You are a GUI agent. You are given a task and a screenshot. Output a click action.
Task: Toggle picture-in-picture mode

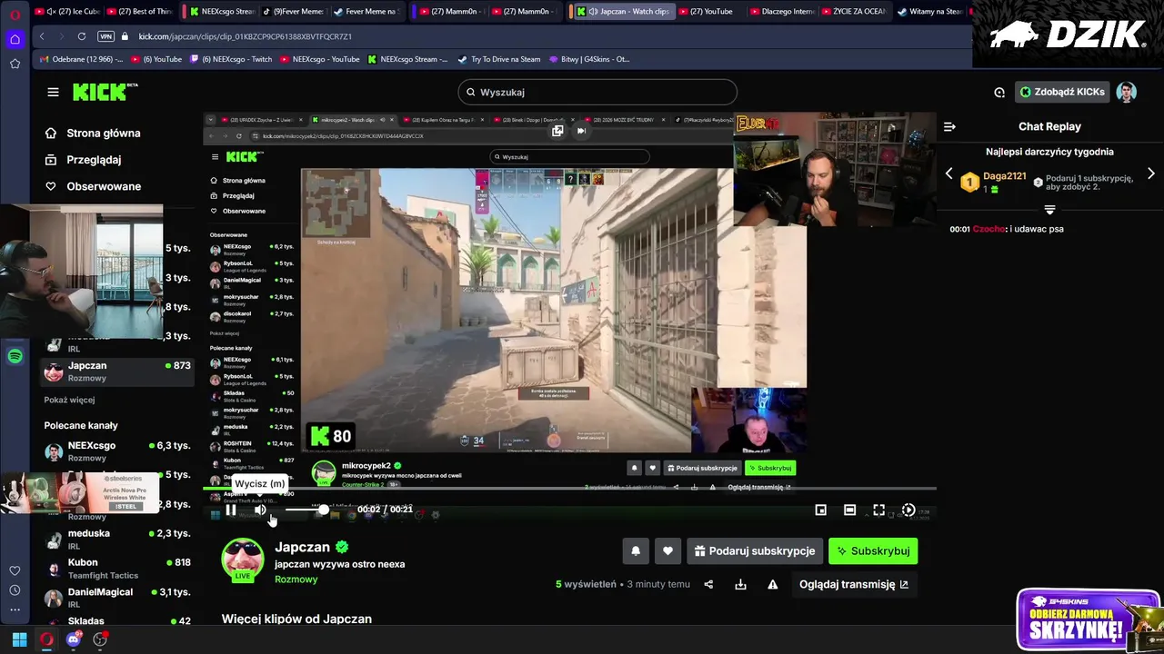click(x=820, y=510)
